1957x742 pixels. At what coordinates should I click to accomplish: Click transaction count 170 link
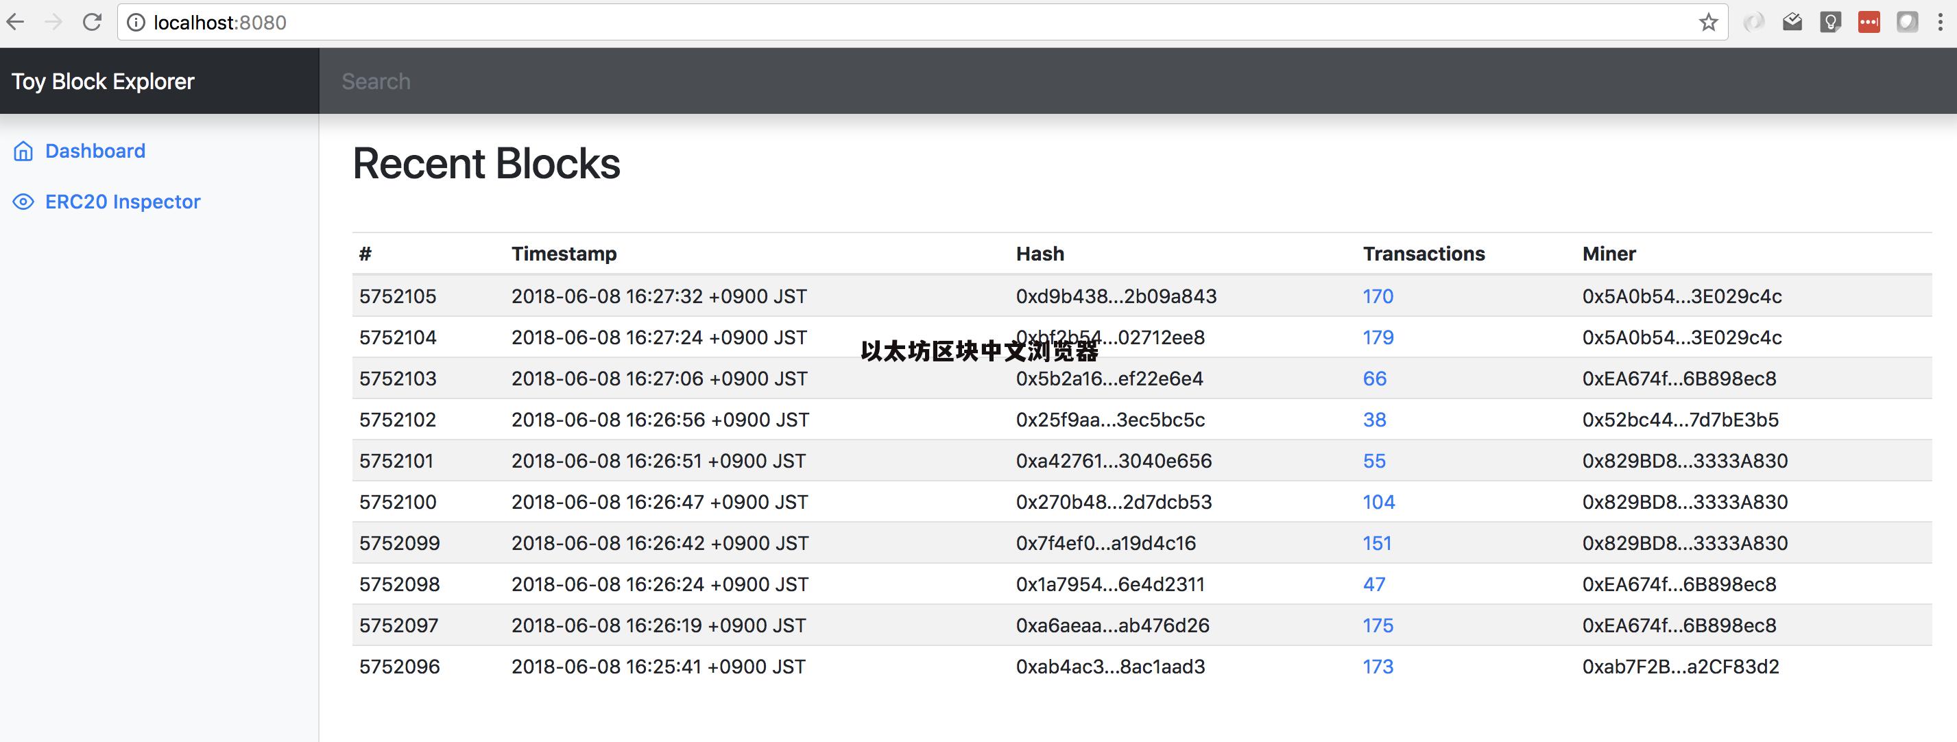(1378, 296)
